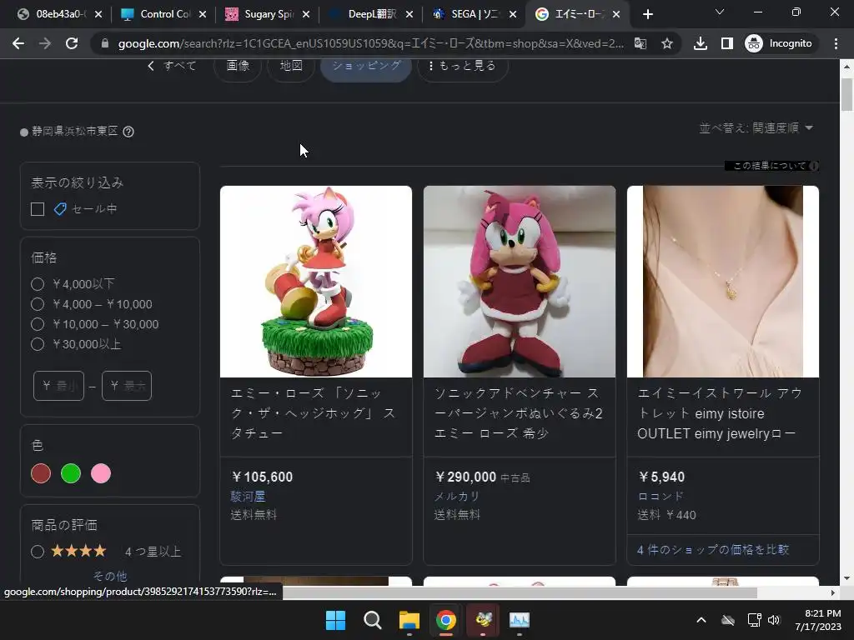Bookmark this page with the star icon

click(666, 43)
